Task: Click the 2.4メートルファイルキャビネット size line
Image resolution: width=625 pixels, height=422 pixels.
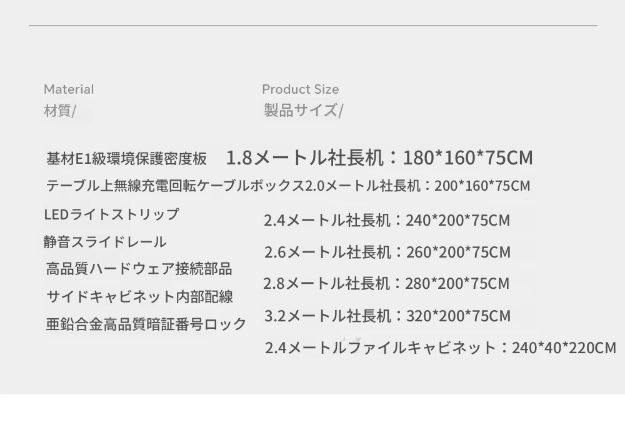Action: tap(441, 348)
